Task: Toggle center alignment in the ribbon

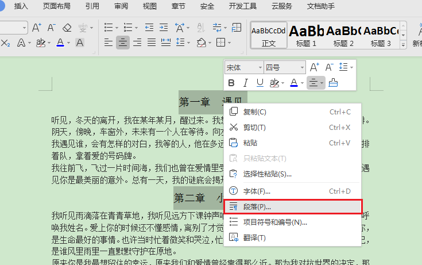Action: [123, 43]
